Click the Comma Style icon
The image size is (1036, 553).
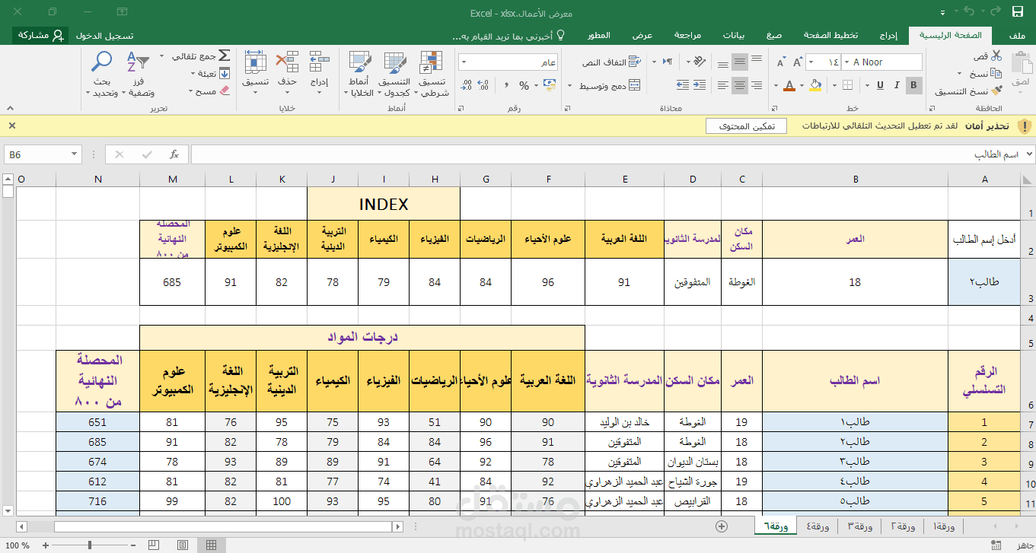pos(505,85)
